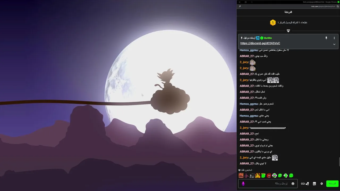This screenshot has height=191, width=340.
Task: Click the green chat send button
Action: pyautogui.click(x=332, y=184)
